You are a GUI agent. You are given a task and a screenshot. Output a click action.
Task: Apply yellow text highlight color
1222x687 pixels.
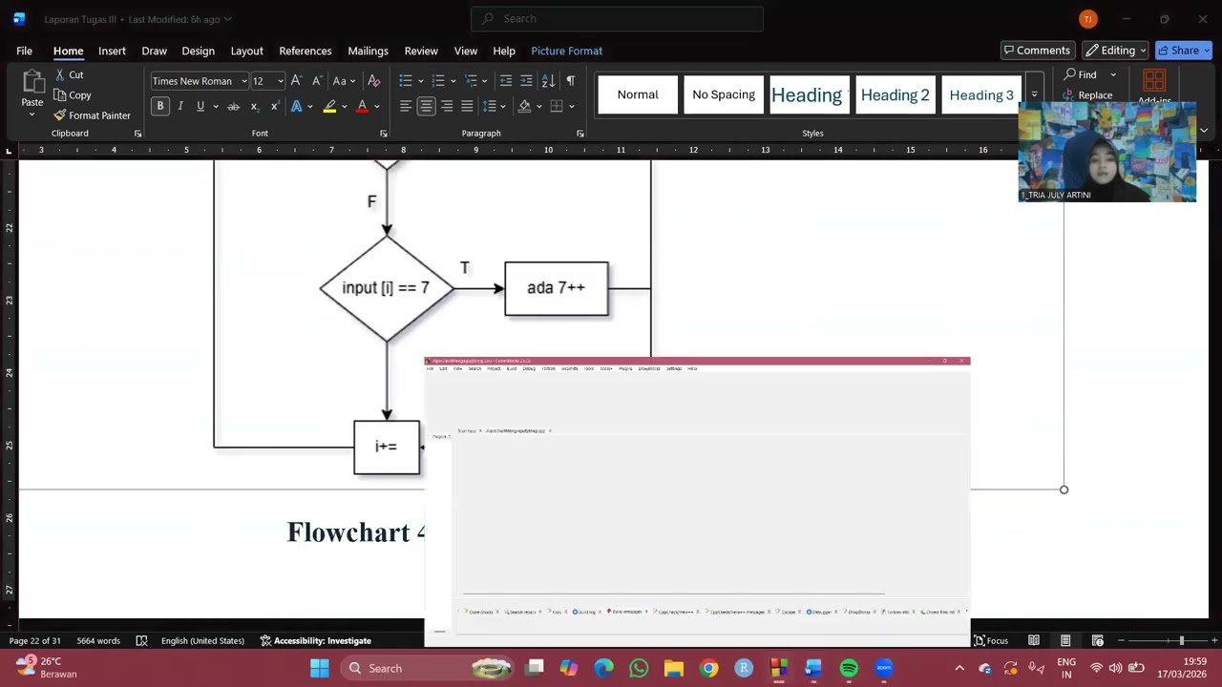coord(329,106)
